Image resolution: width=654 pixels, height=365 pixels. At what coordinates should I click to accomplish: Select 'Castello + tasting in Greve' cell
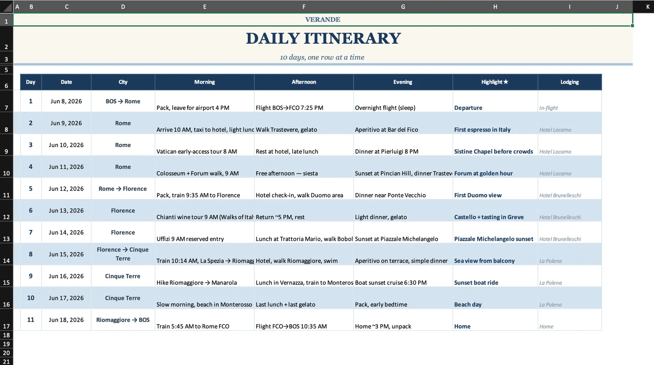[x=495, y=210]
